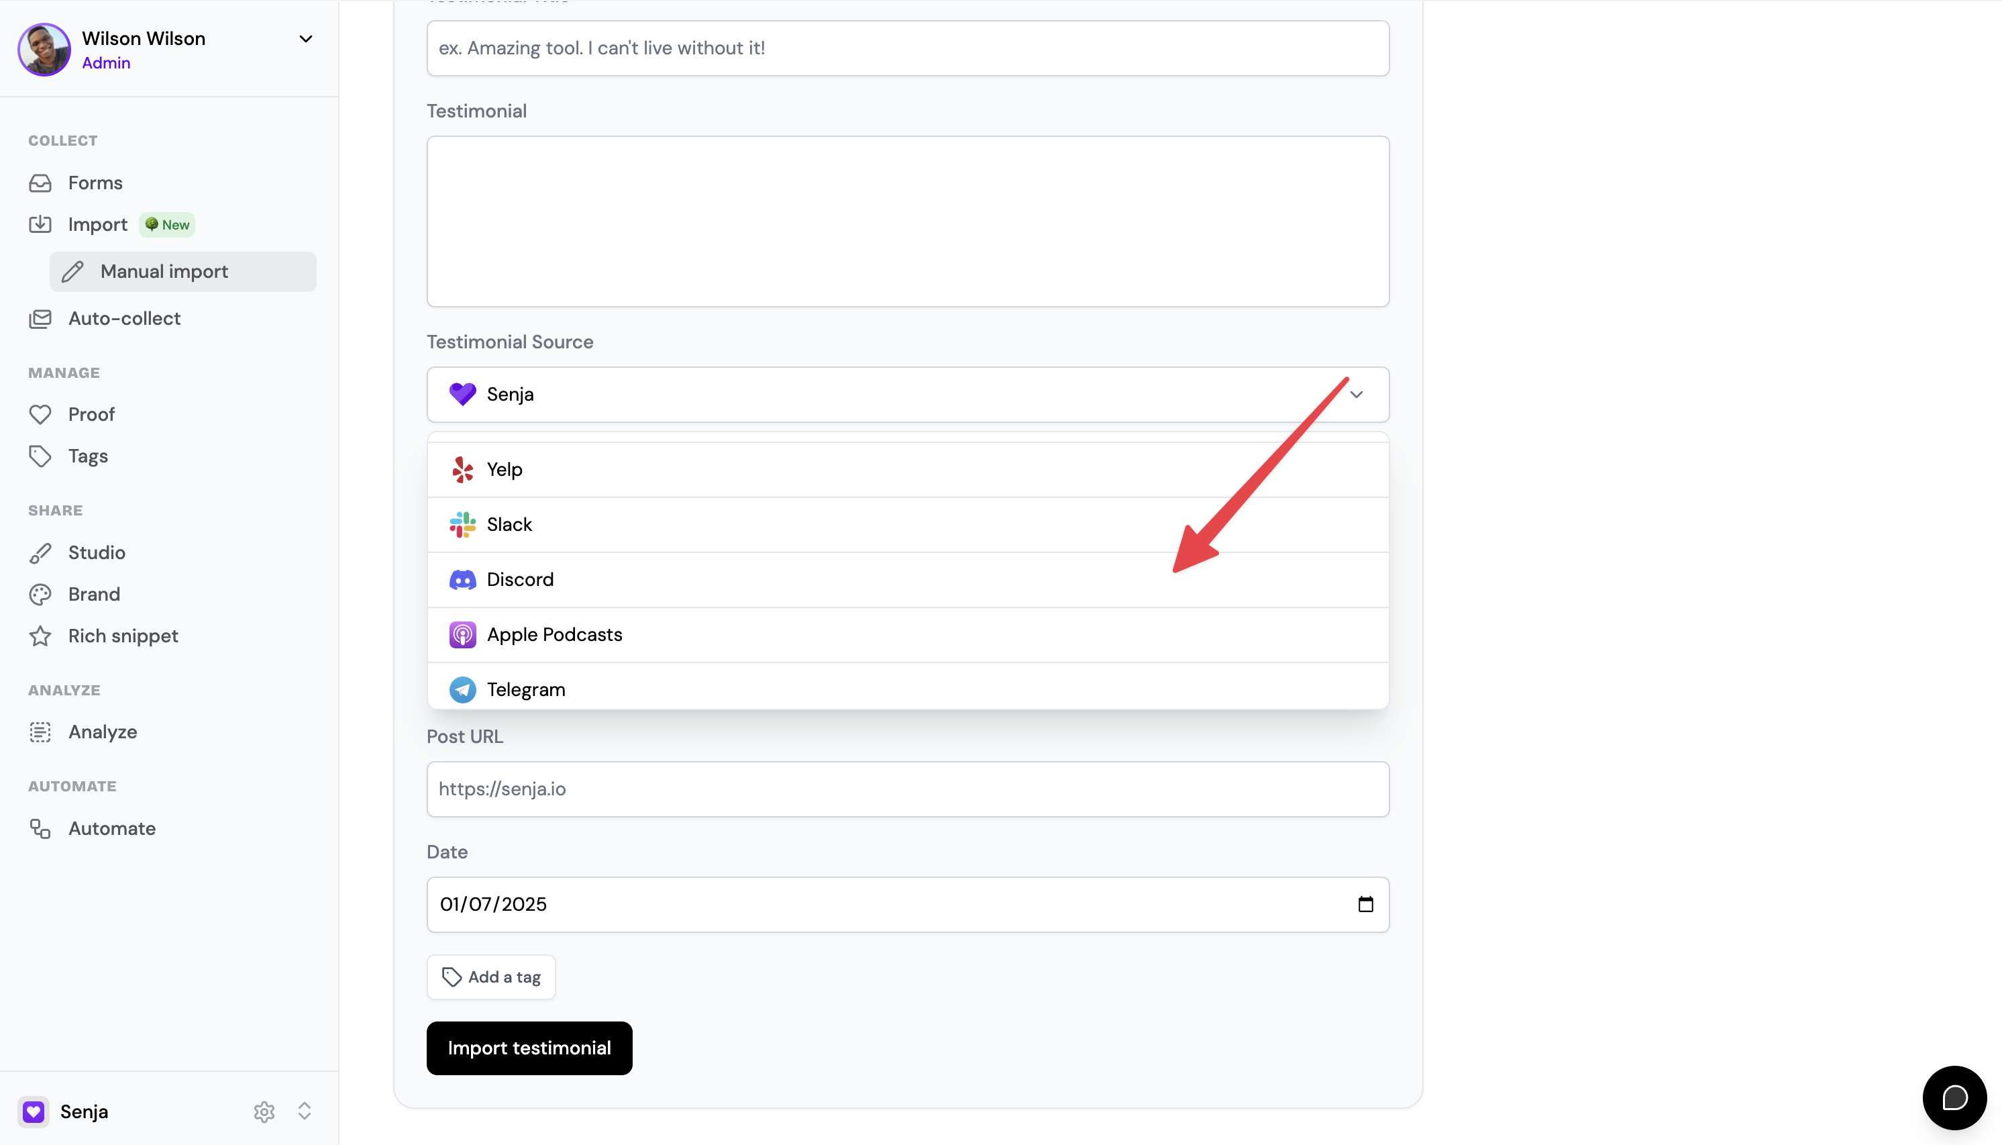
Task: Open the chat support bubble
Action: [x=1954, y=1098]
